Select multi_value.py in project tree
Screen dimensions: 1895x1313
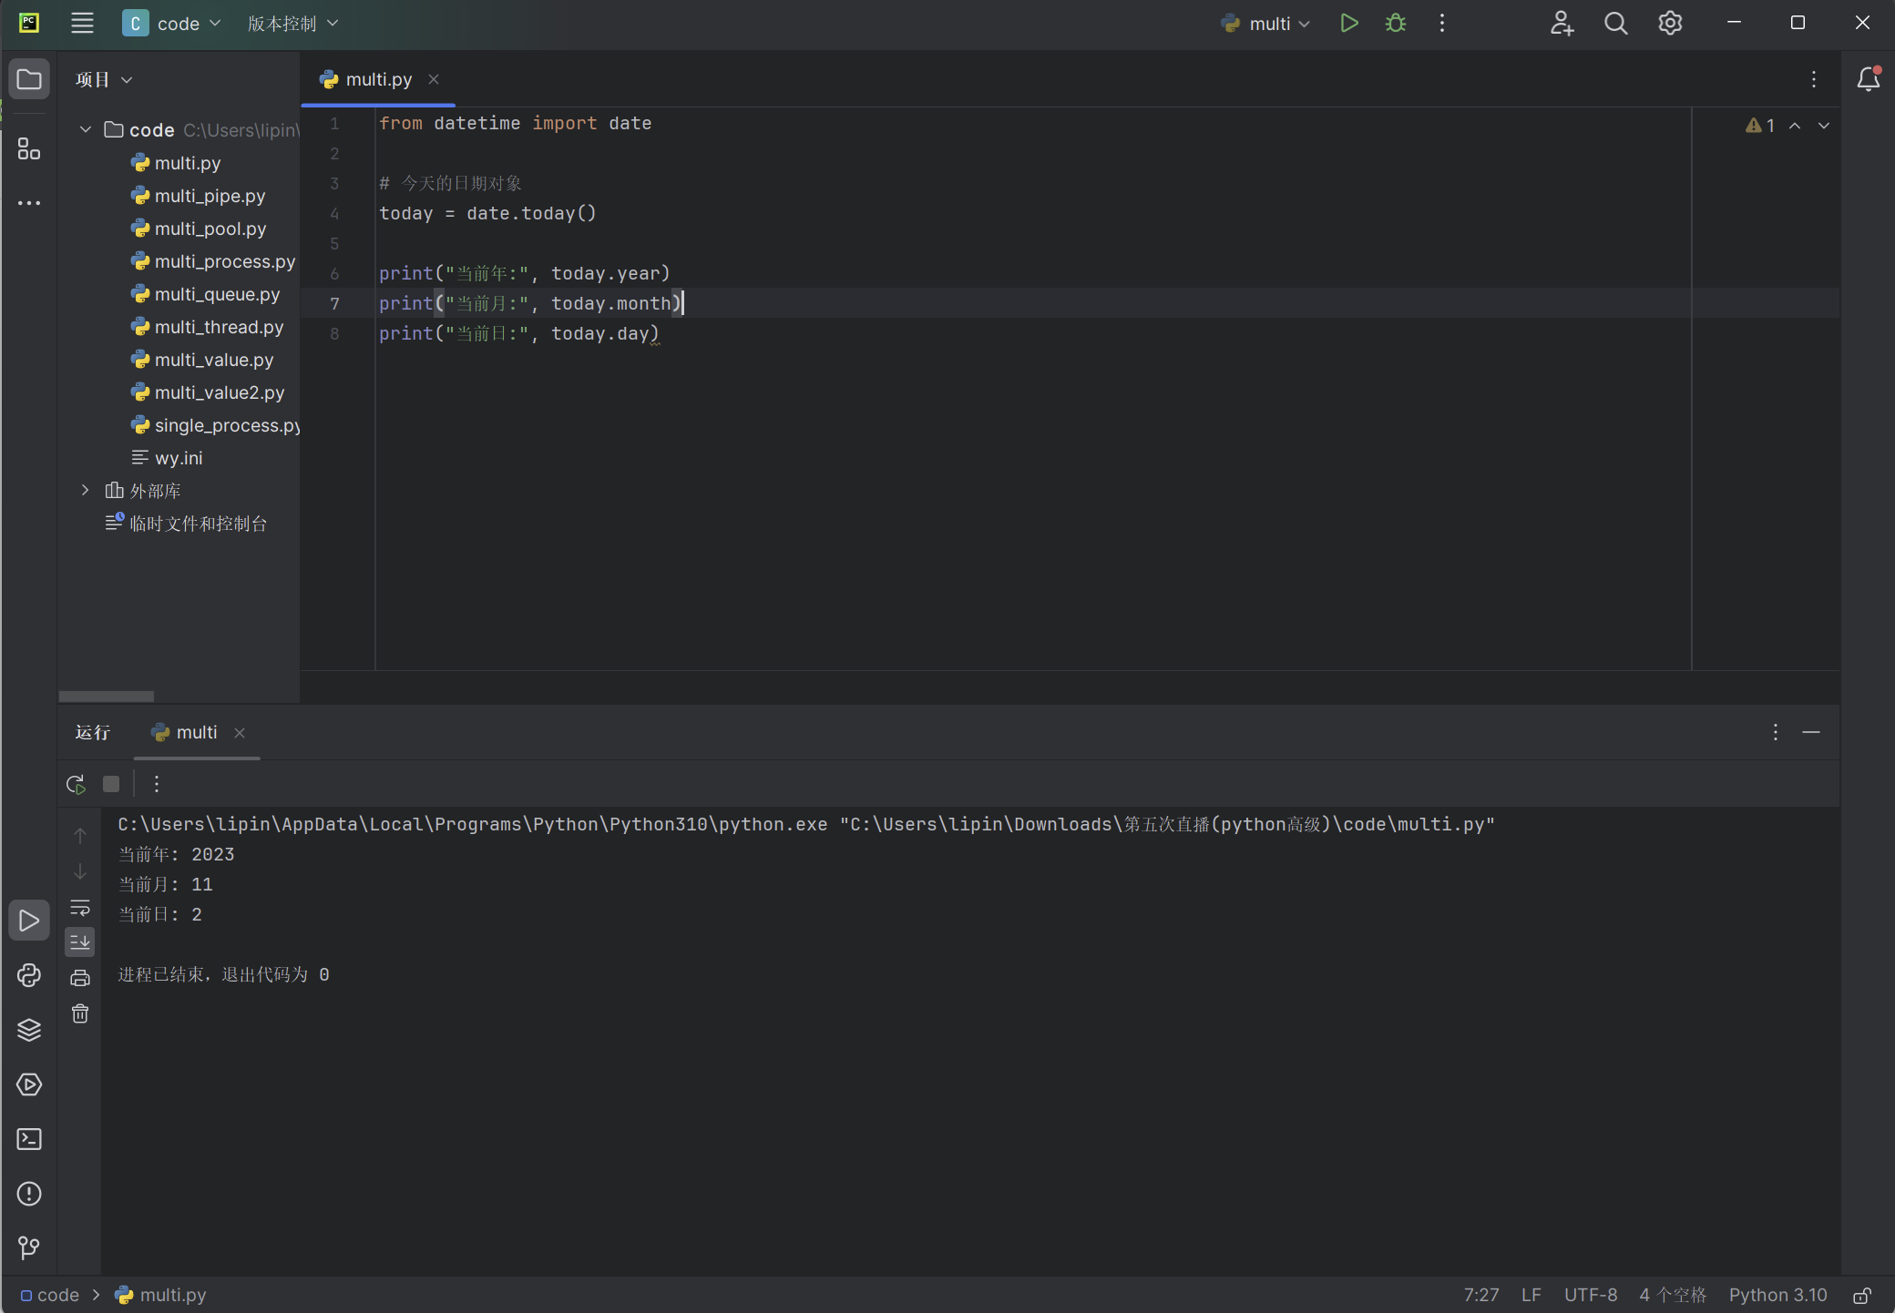tap(214, 360)
